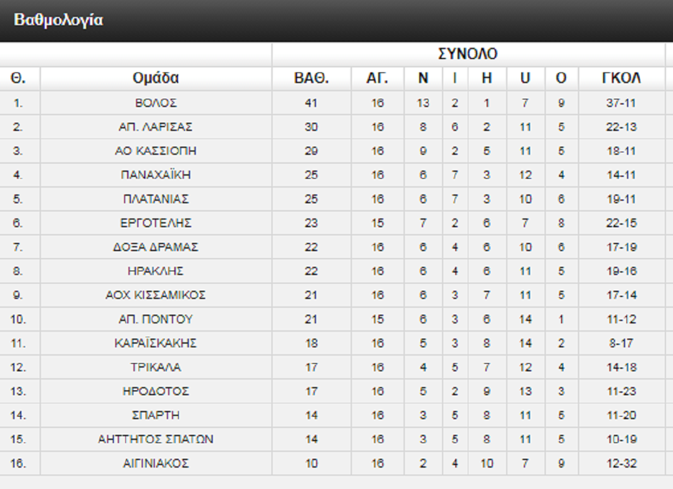Click on ΚΑΡΑΪΣΚΑΚΗΣ team name

pyautogui.click(x=156, y=344)
